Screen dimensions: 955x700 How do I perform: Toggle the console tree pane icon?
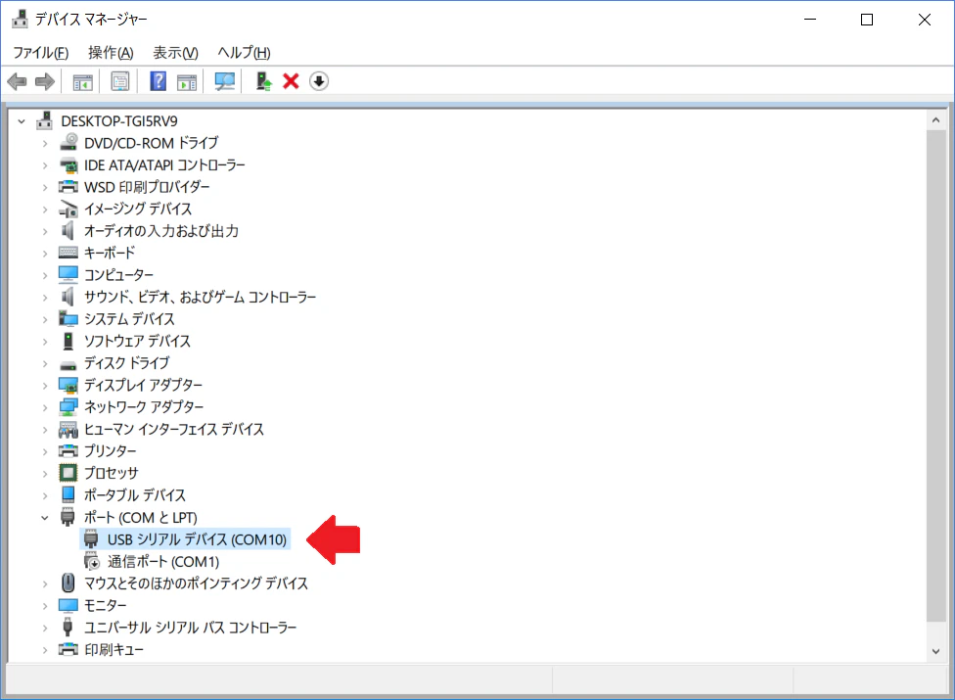(x=83, y=81)
